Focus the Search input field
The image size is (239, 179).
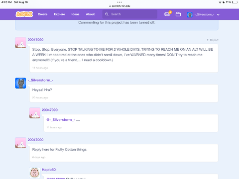tap(130, 14)
